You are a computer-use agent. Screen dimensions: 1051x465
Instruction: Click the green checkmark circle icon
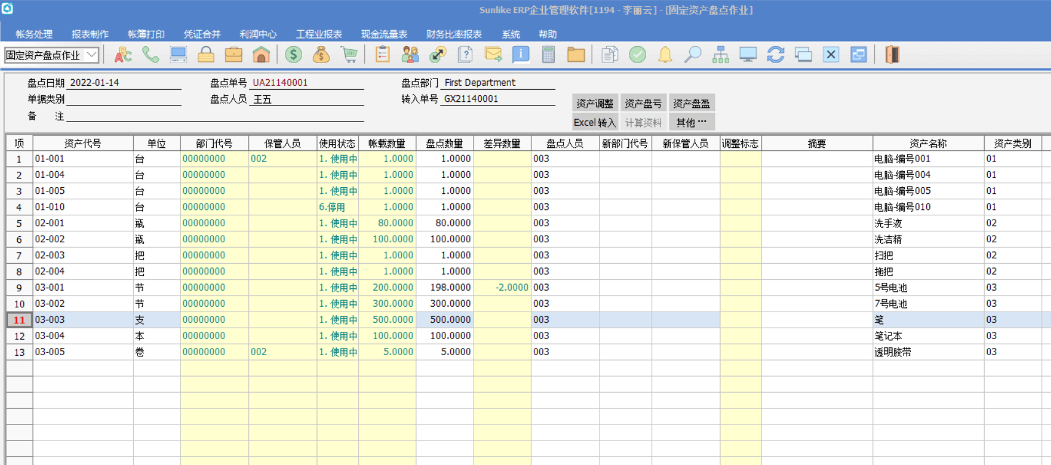(x=637, y=55)
